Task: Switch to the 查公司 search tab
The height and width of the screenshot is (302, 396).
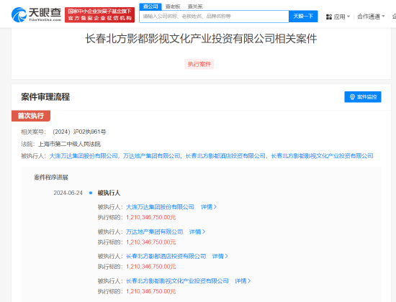Action: coord(150,6)
